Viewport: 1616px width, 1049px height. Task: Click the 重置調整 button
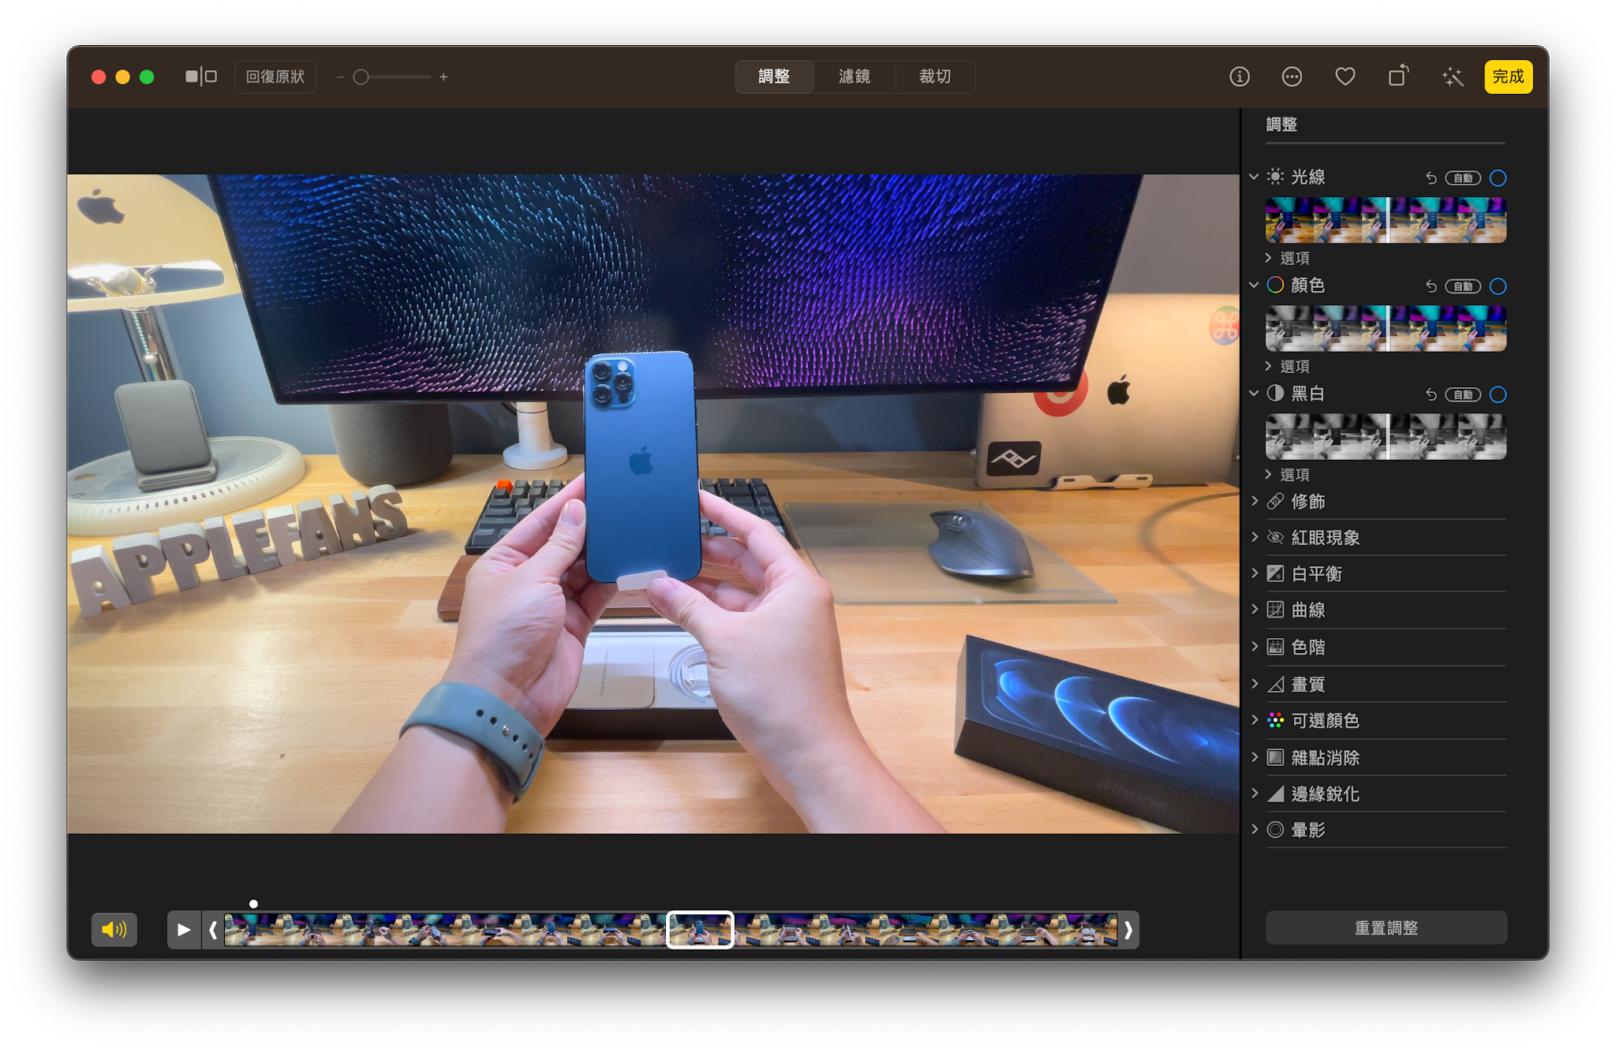coord(1386,928)
